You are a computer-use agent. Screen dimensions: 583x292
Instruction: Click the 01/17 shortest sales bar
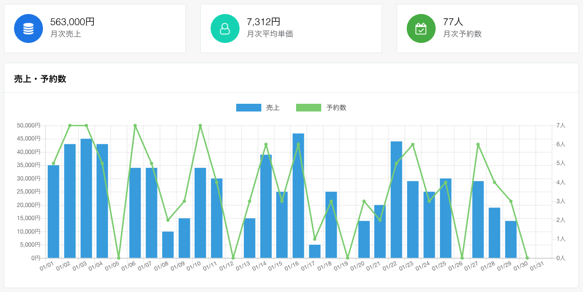coord(314,251)
